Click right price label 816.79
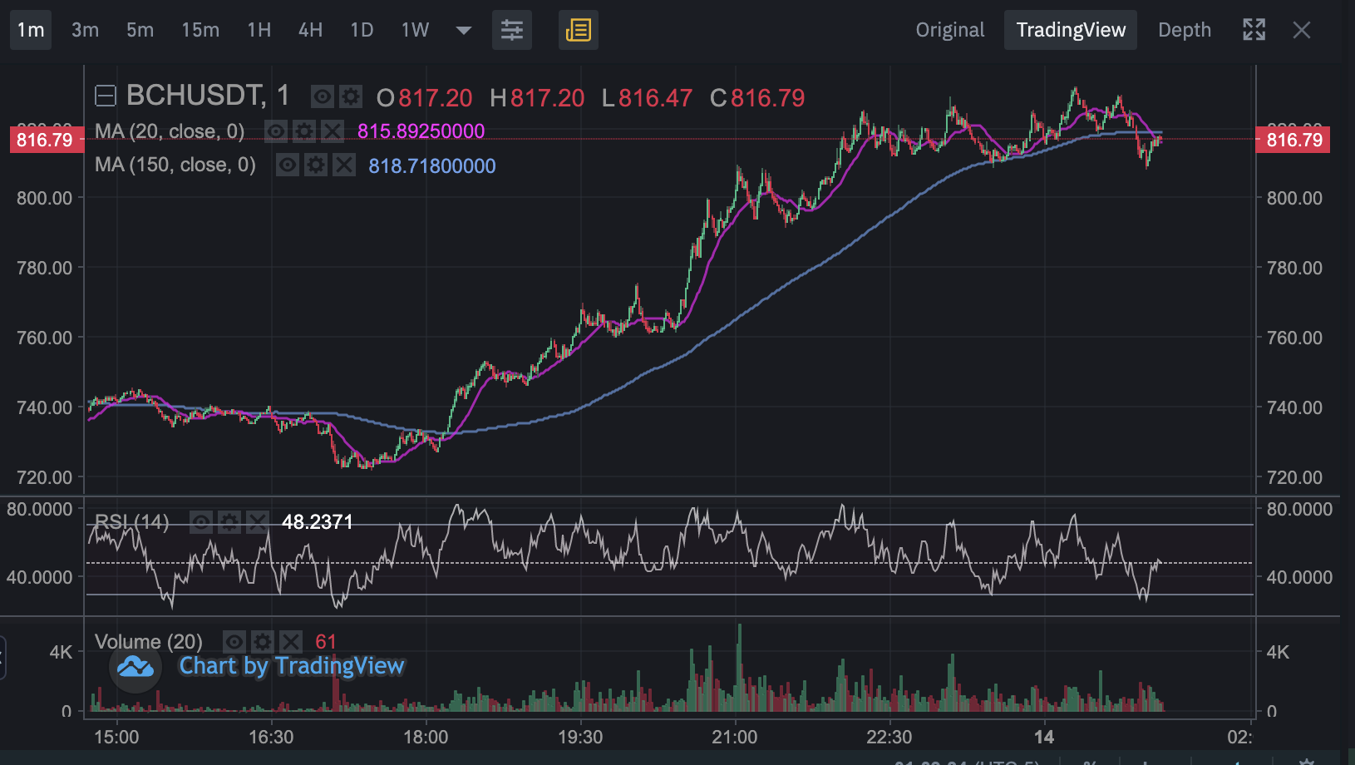1355x765 pixels. pos(1293,140)
